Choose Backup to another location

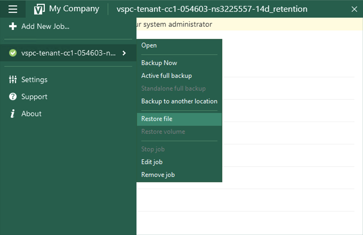click(179, 101)
